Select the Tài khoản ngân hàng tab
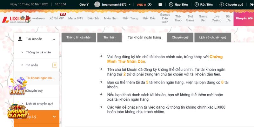This screenshot has width=254, height=127. (144, 37)
